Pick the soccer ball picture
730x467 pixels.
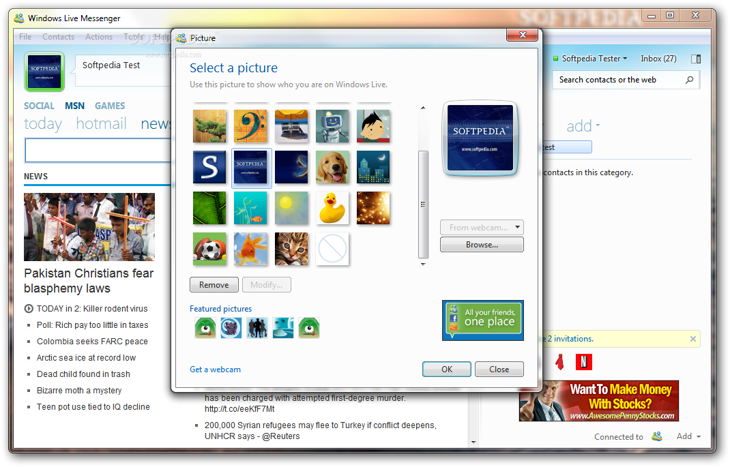(x=209, y=249)
